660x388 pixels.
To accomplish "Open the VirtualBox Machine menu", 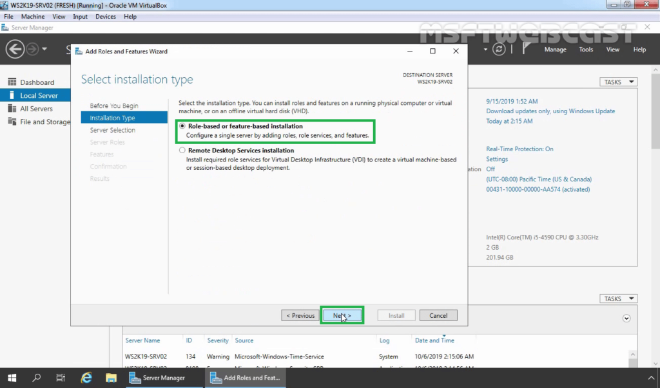I will pos(33,16).
